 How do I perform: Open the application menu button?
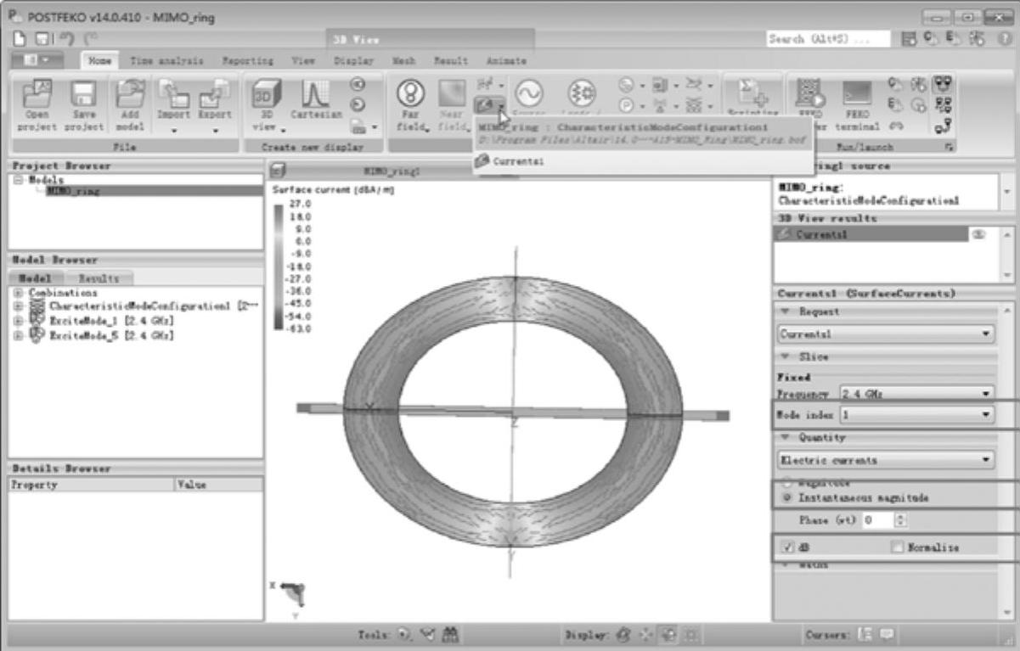point(38,61)
